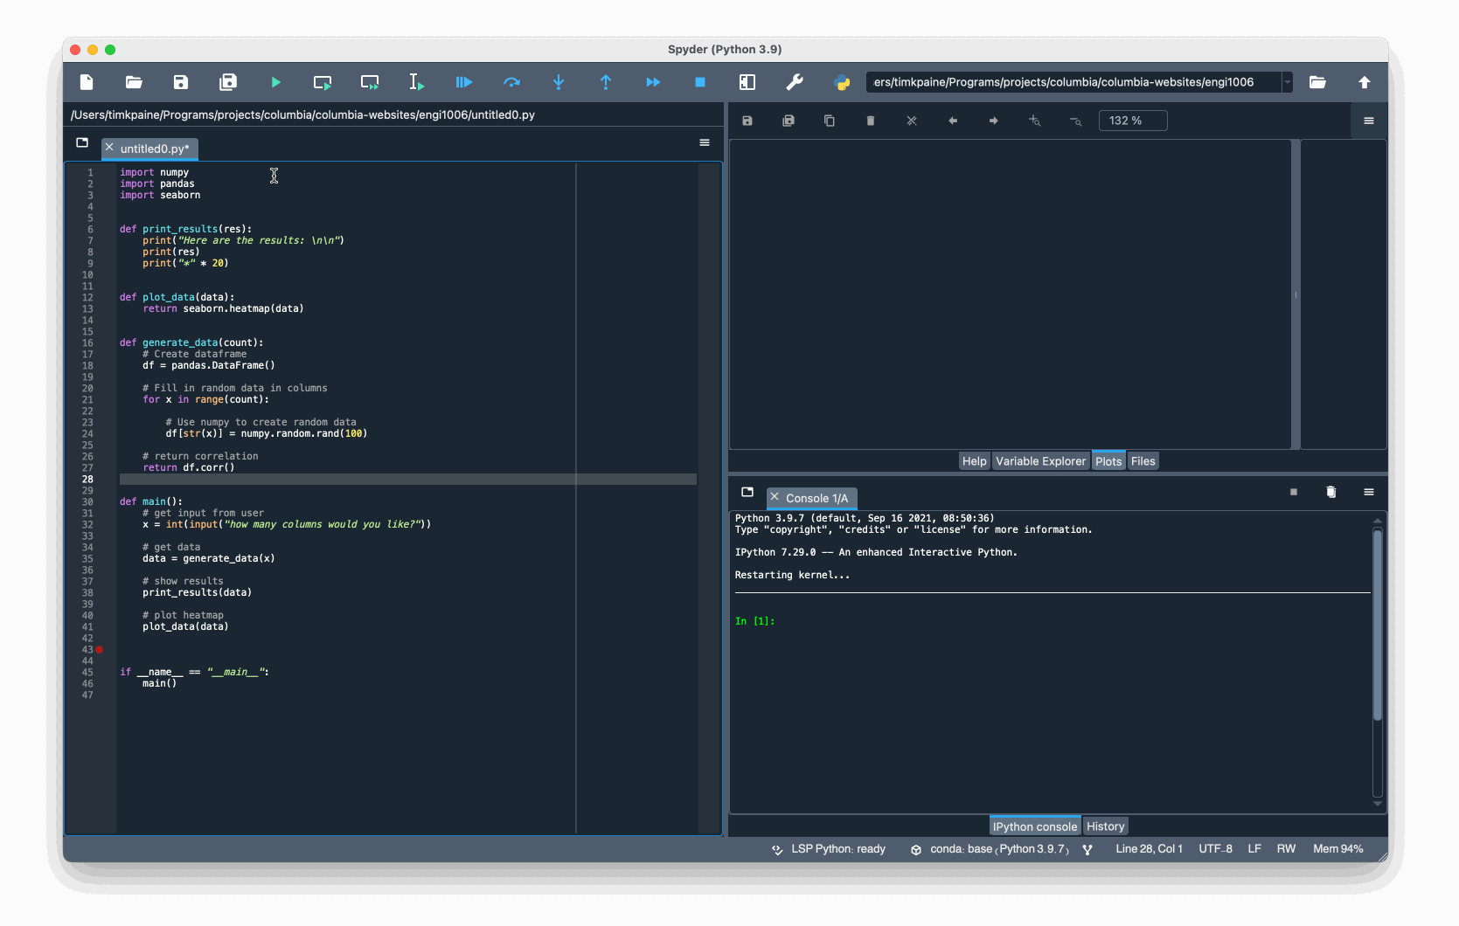
Task: Continue execution until next breakpoint
Action: pyautogui.click(x=653, y=82)
